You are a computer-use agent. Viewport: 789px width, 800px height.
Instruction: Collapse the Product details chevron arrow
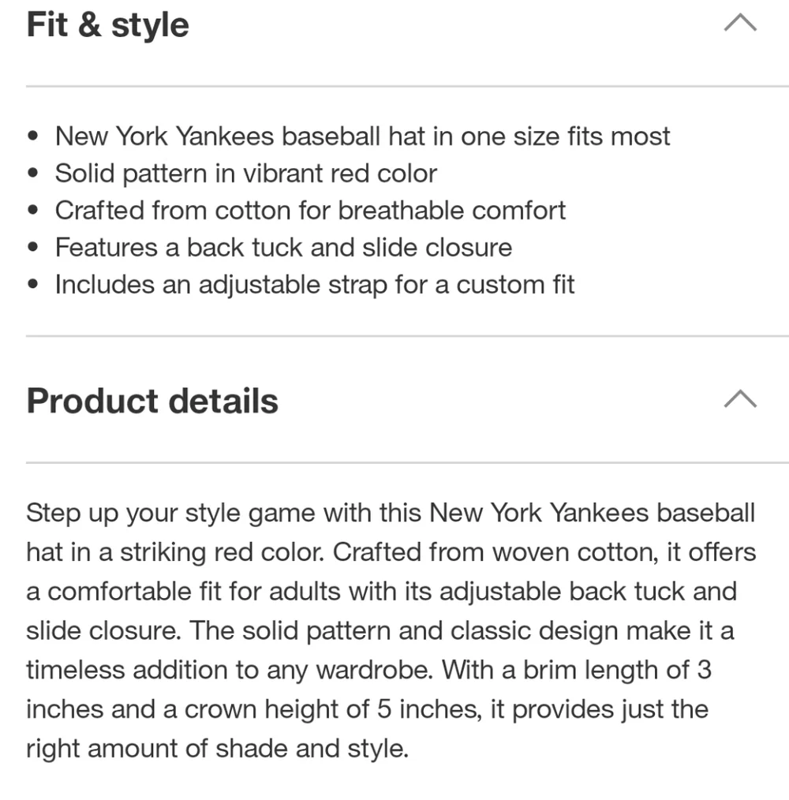tap(739, 400)
